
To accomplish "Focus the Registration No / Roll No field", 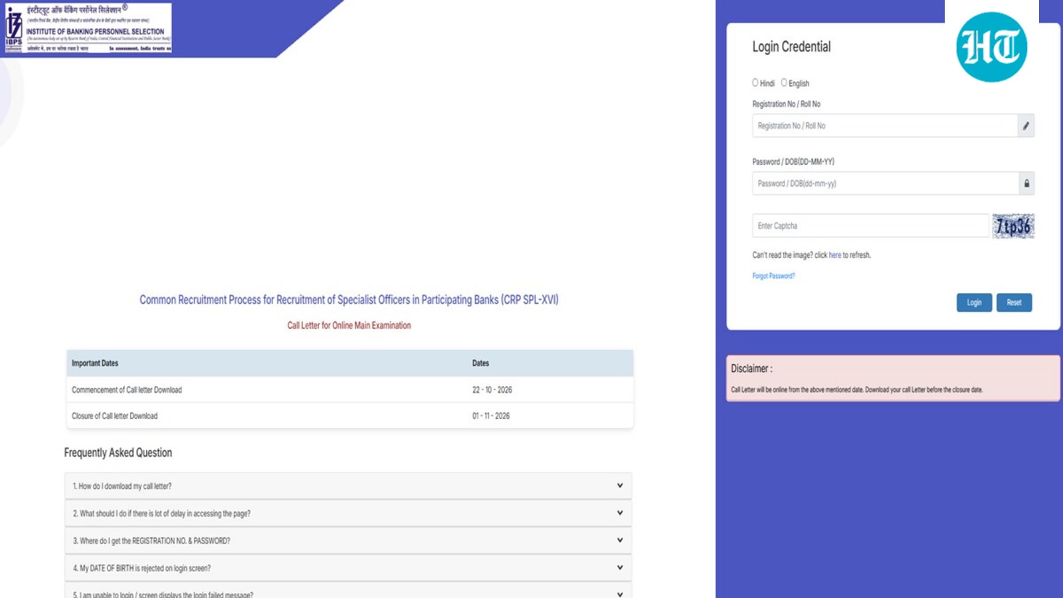I will coord(885,126).
